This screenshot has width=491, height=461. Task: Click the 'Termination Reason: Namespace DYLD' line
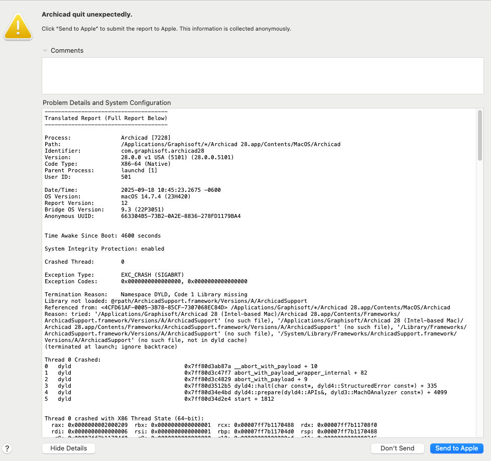146,295
